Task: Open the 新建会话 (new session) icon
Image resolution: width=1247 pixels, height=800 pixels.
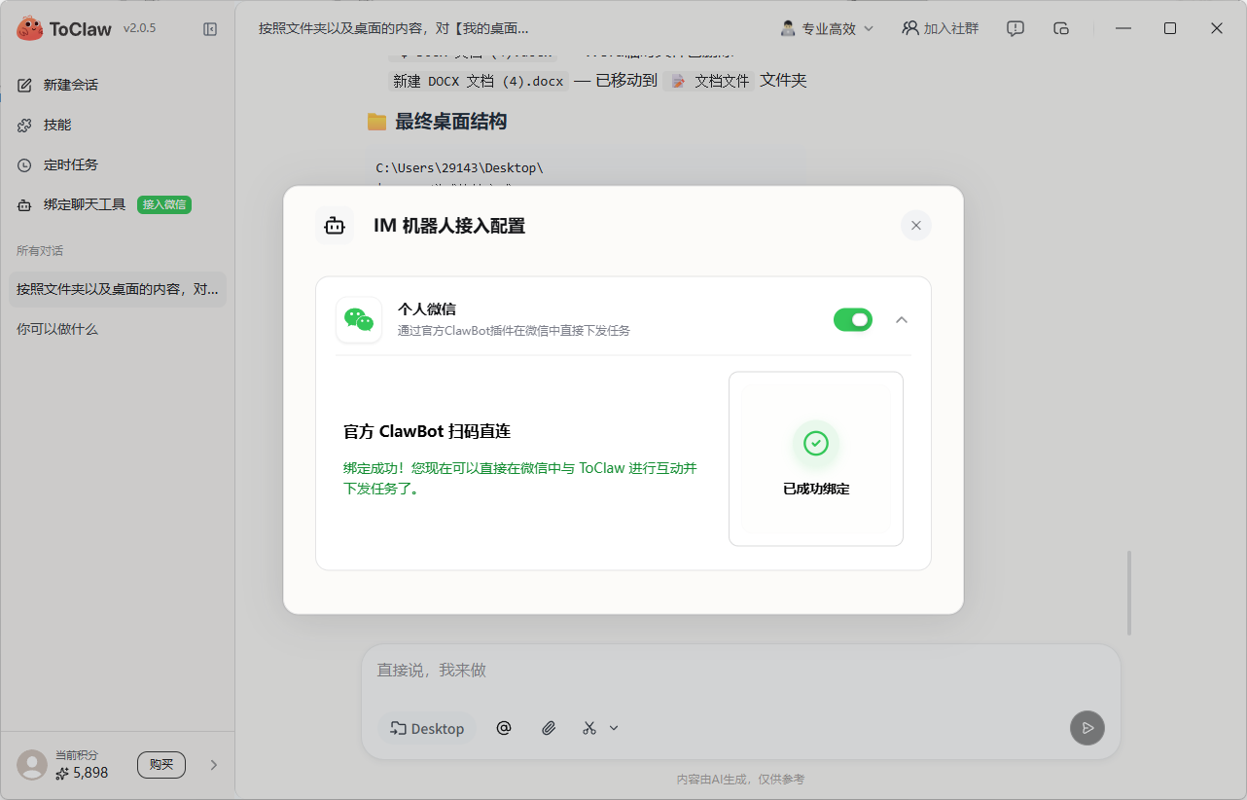Action: click(x=23, y=85)
